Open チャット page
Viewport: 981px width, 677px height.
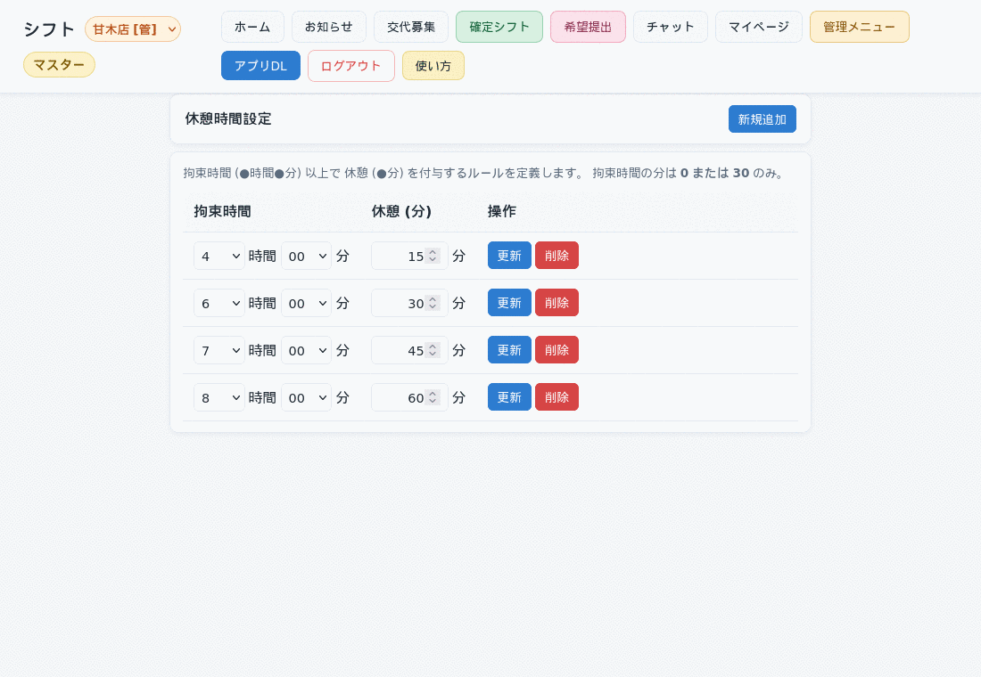pyautogui.click(x=671, y=27)
